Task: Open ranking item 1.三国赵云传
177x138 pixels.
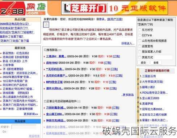Action: point(148,76)
